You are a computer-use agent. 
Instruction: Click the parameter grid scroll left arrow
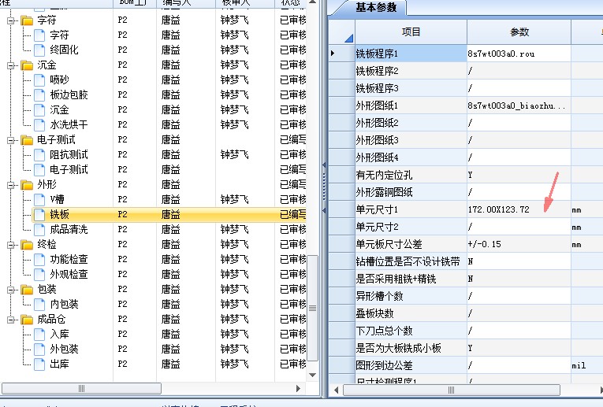tap(336, 390)
